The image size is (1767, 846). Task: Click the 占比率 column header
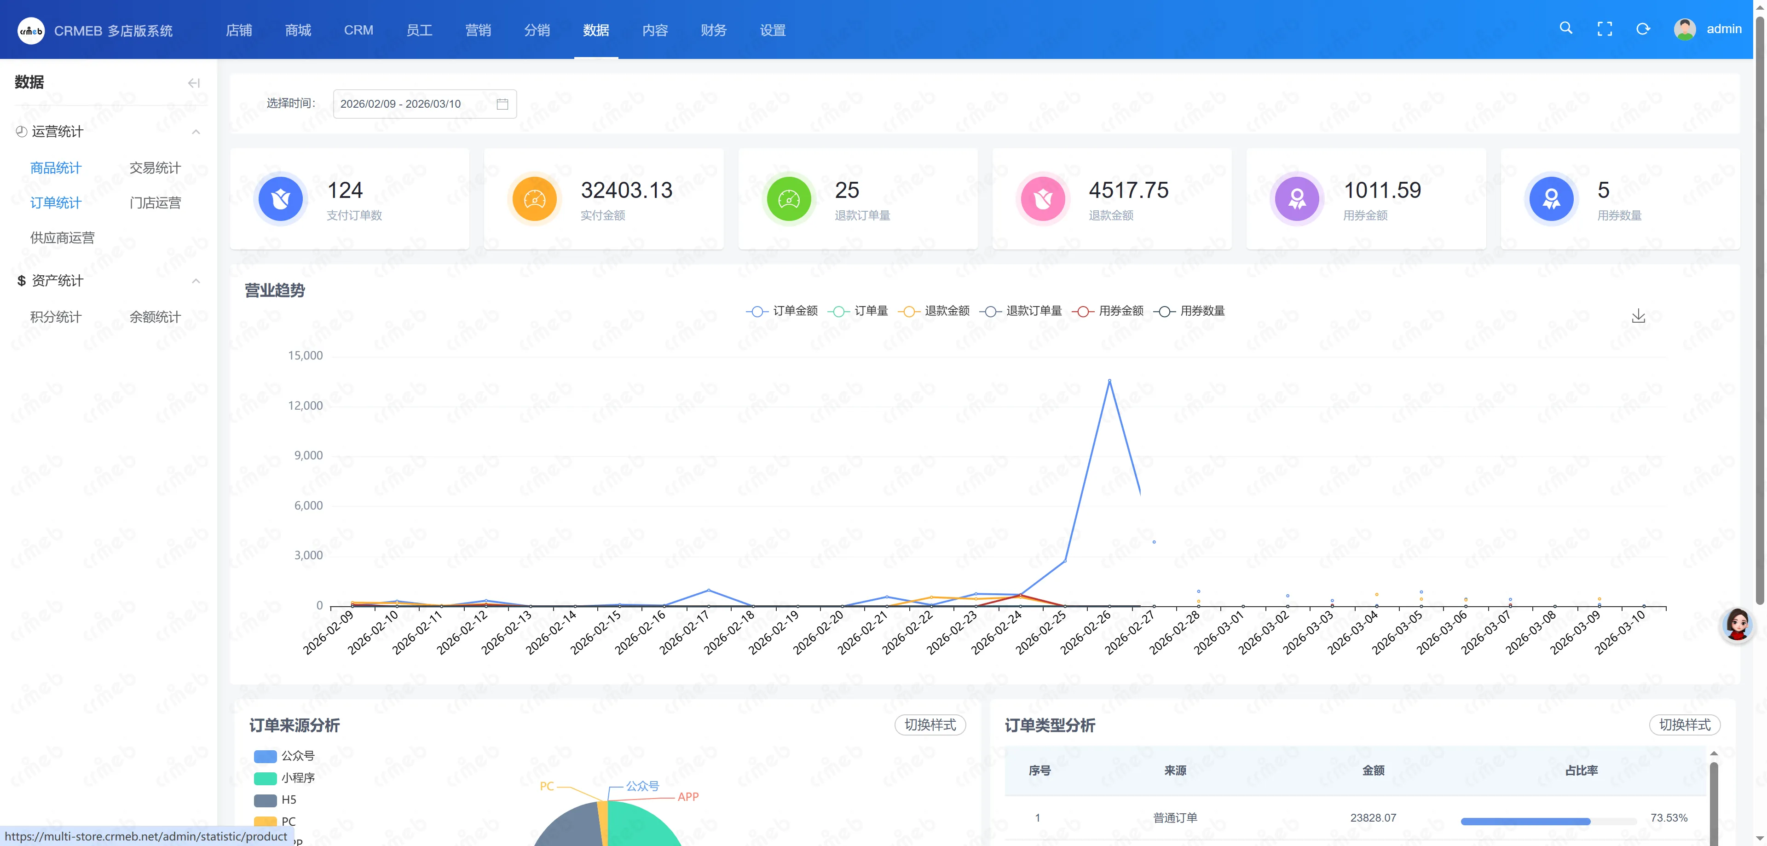[1581, 771]
